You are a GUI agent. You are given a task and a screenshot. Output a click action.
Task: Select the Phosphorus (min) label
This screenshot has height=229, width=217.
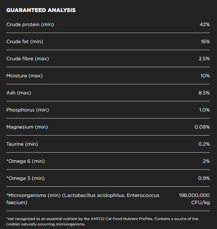tap(28, 110)
